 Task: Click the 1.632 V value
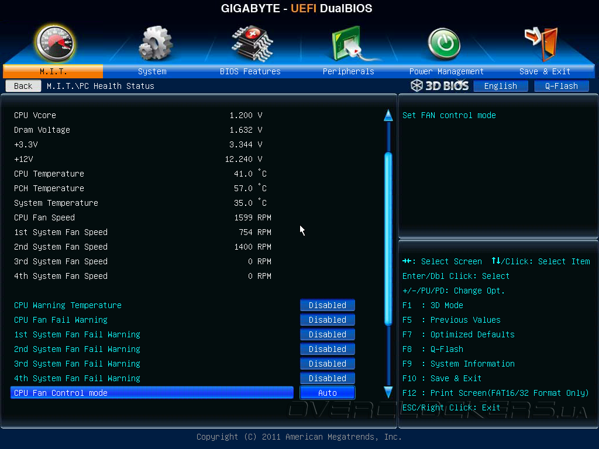coord(246,130)
